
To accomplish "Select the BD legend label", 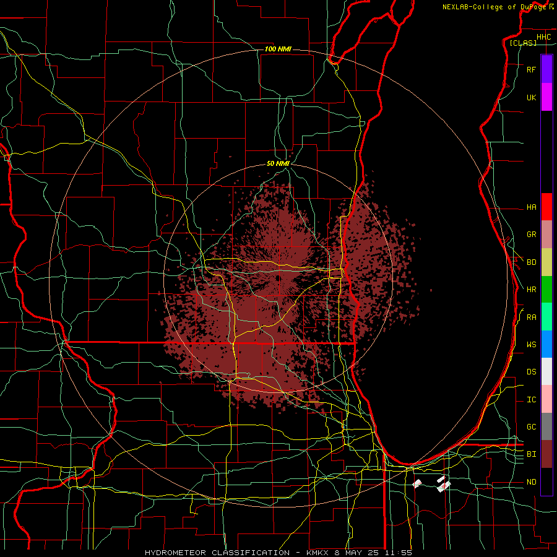I will pyautogui.click(x=531, y=262).
